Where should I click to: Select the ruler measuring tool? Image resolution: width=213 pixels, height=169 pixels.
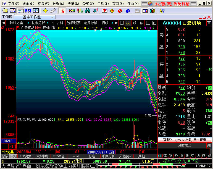(x=53, y=11)
